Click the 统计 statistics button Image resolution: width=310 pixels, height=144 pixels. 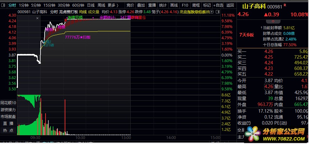(x=163, y=5)
